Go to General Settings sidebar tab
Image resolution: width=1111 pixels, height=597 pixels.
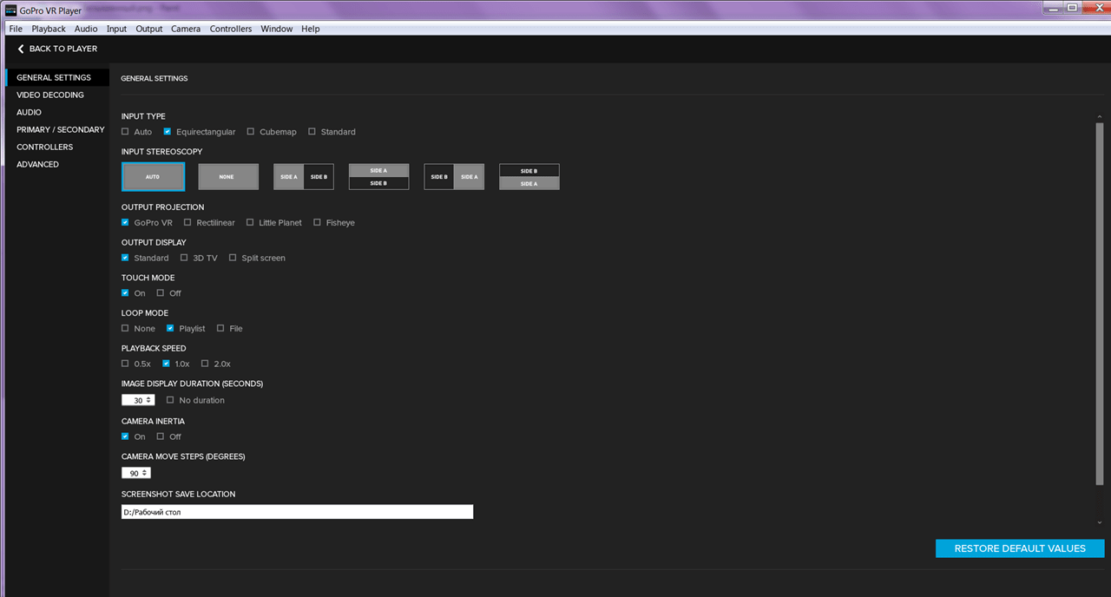click(57, 77)
